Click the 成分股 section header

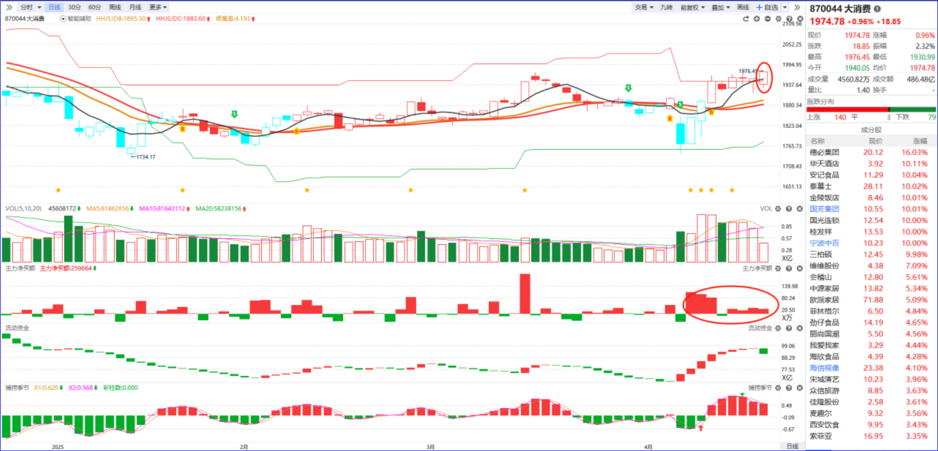click(x=871, y=130)
